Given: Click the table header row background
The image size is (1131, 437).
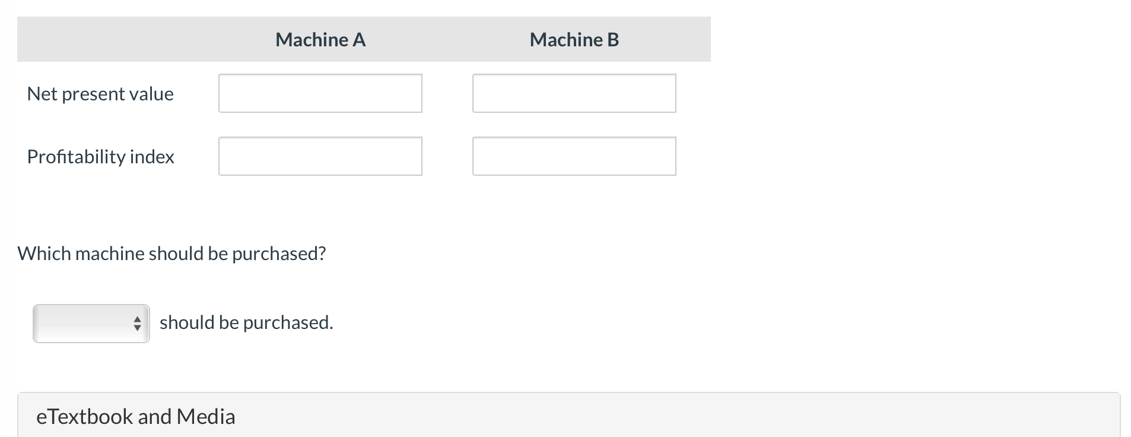Looking at the screenshot, I should tap(665, 39).
